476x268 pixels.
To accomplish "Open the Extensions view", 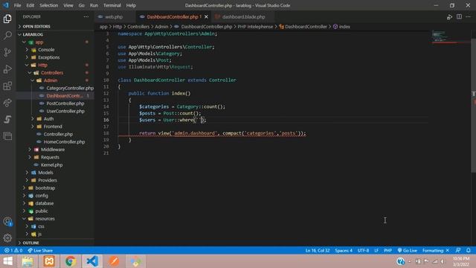I will [x=7, y=86].
